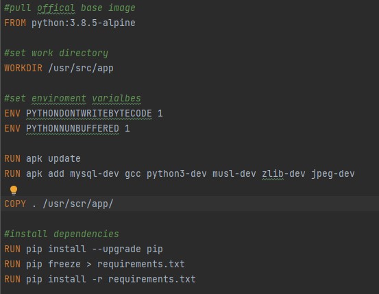Click jpeg-dev at end of line
The height and width of the screenshot is (294, 379).
click(333, 174)
